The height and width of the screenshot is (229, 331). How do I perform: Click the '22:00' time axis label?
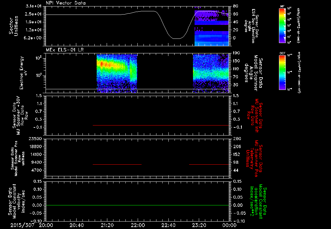click(138, 225)
